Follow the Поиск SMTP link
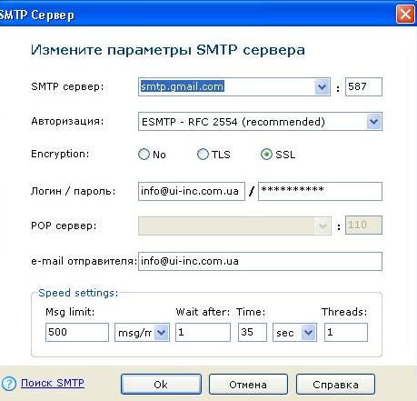This screenshot has height=401, width=417. tap(53, 383)
